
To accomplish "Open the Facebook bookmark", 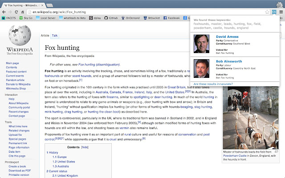I will [171, 18].
